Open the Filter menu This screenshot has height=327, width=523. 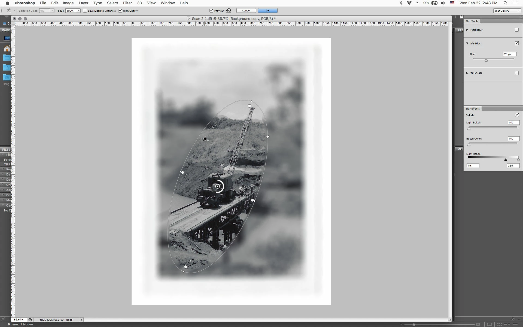click(x=127, y=3)
